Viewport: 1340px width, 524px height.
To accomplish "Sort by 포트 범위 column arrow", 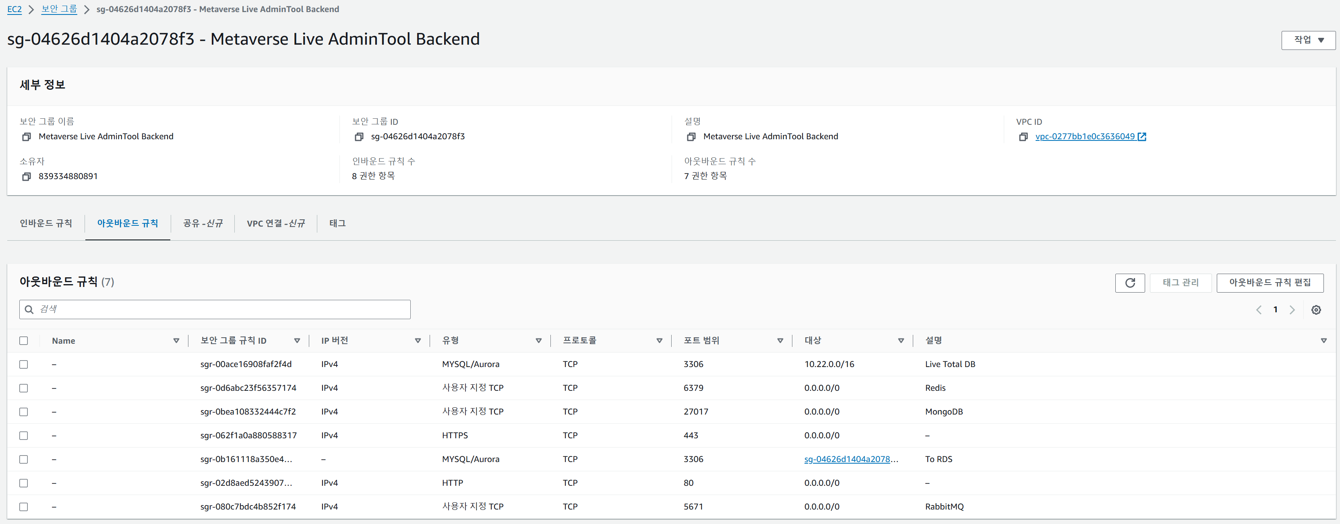I will (x=780, y=341).
